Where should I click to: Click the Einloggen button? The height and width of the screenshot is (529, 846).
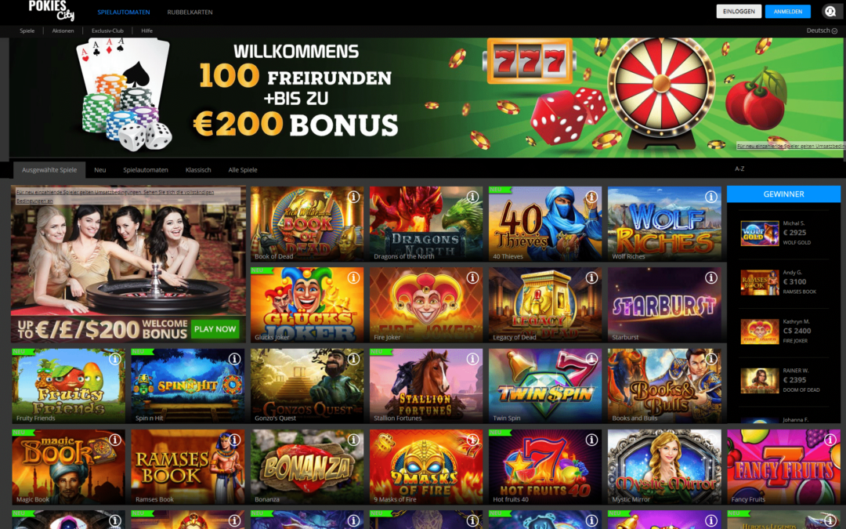click(x=739, y=11)
